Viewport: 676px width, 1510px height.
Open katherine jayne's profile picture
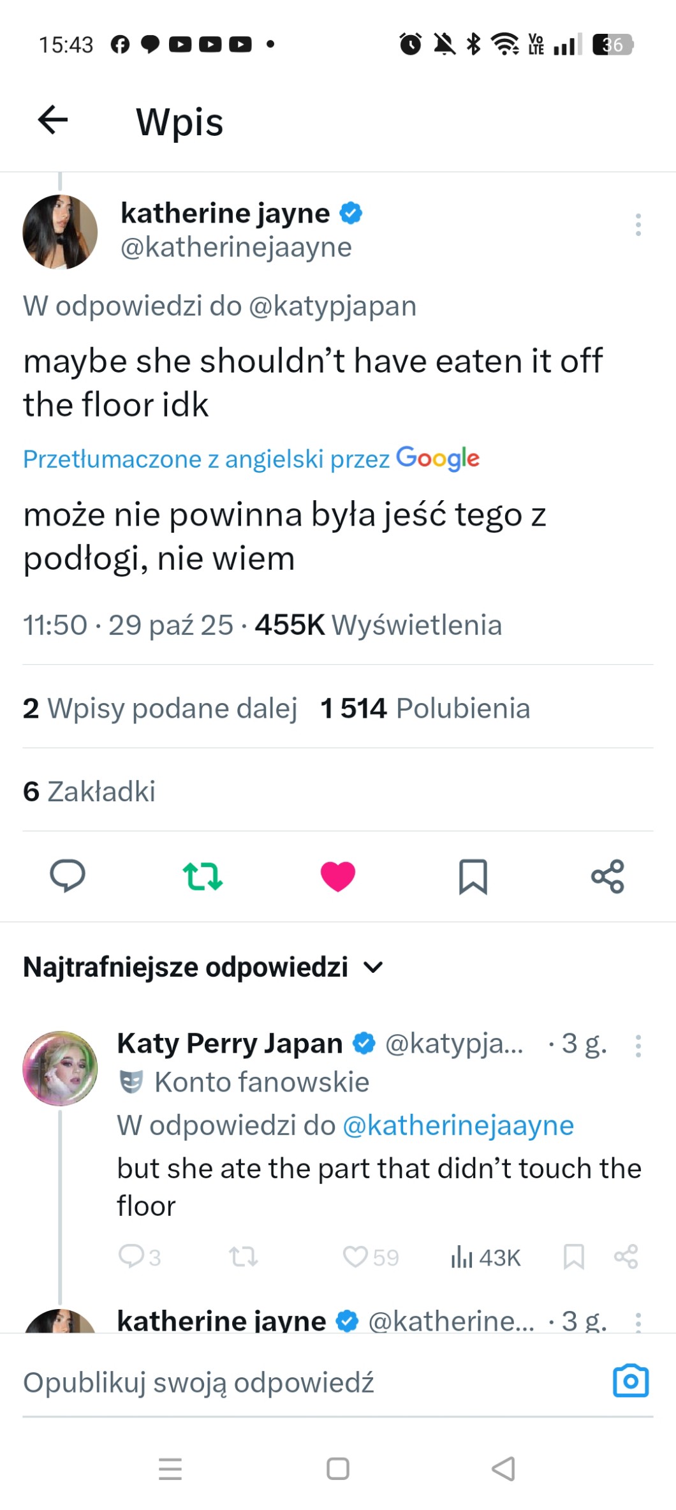tap(60, 232)
